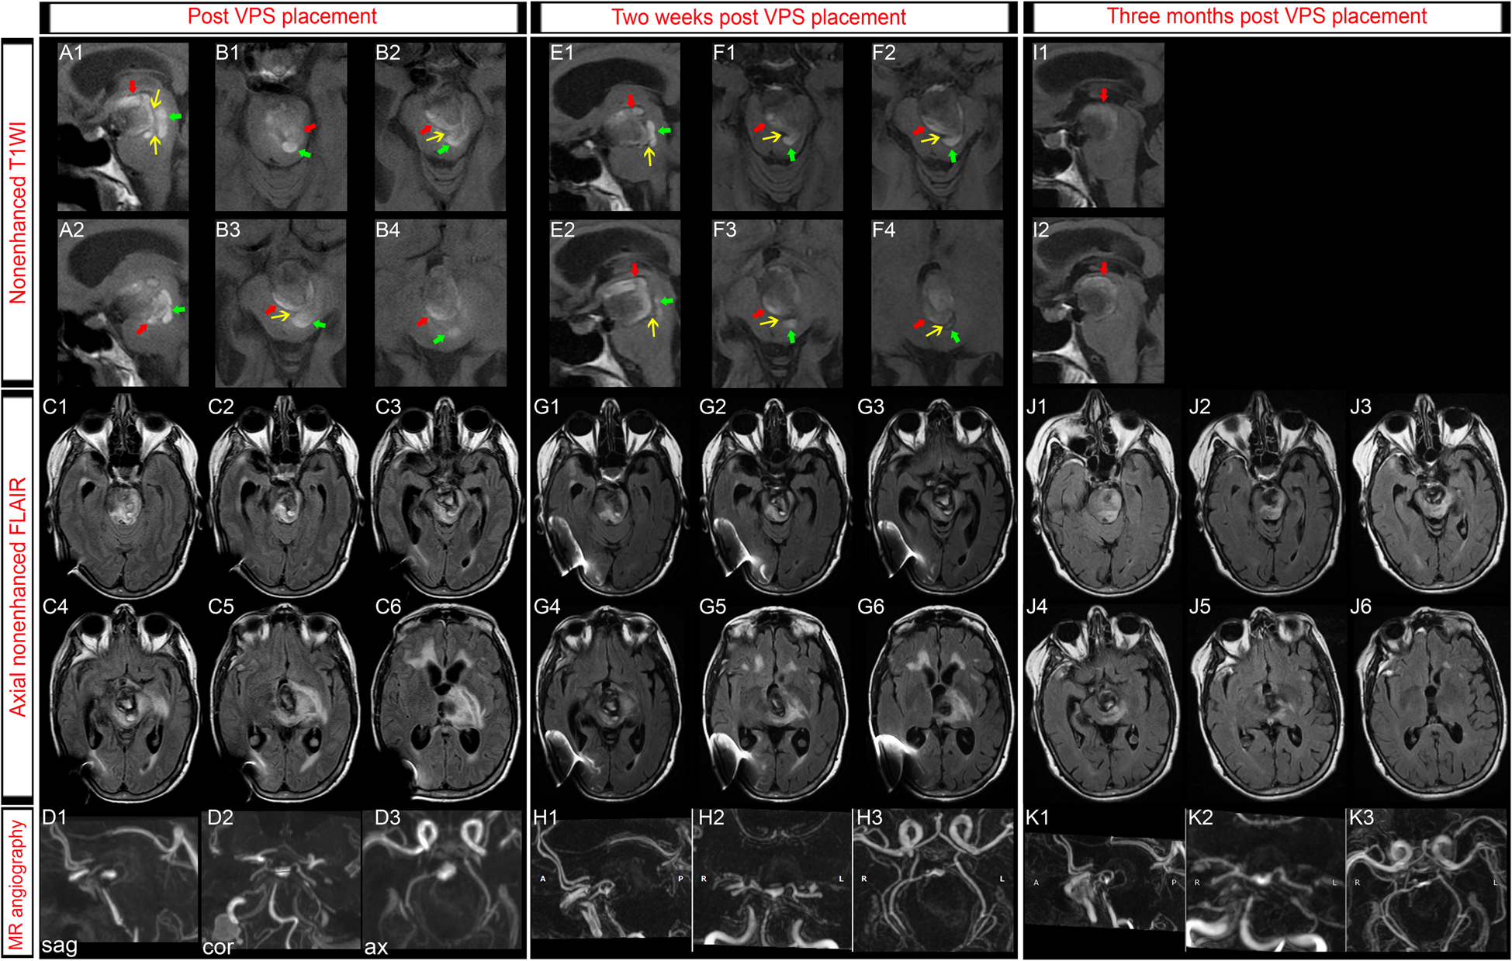Screen dimensions: 1512x961
Task: Click 'Three months post VPS placement' header
Action: [x=1266, y=16]
